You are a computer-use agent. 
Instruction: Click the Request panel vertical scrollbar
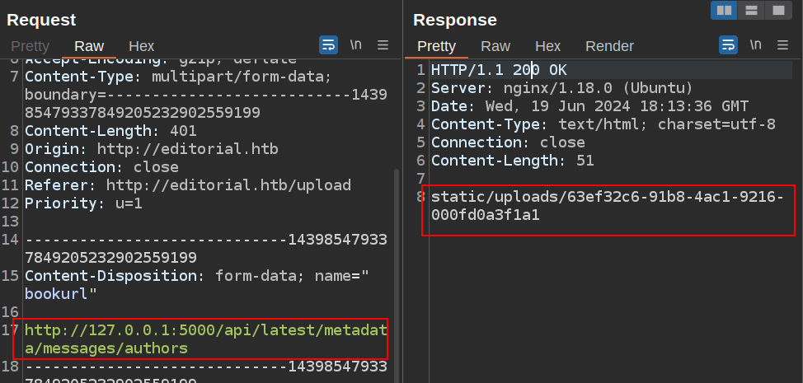point(397,247)
